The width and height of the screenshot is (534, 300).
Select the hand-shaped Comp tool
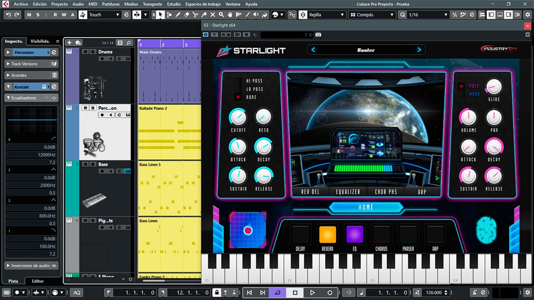click(x=230, y=15)
